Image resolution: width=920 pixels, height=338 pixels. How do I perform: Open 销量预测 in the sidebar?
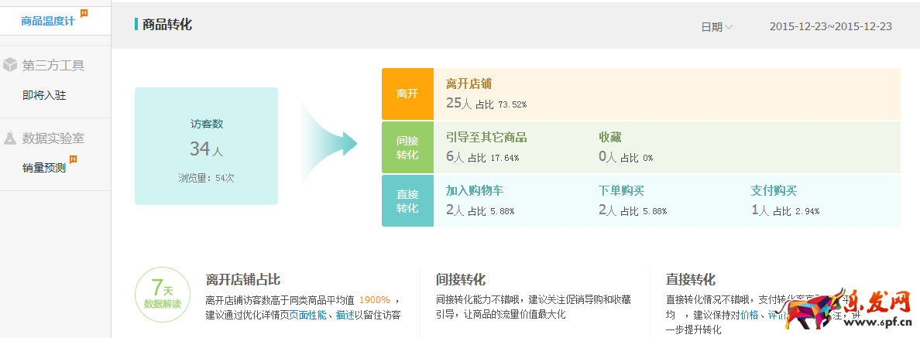pos(44,168)
